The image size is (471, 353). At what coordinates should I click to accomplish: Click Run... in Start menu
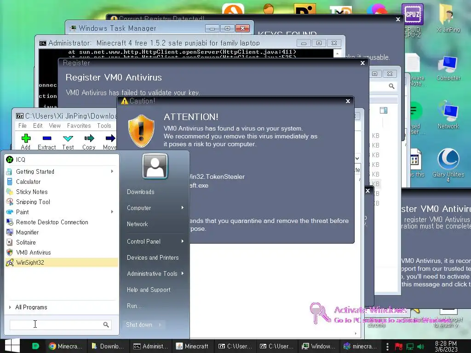pos(134,306)
